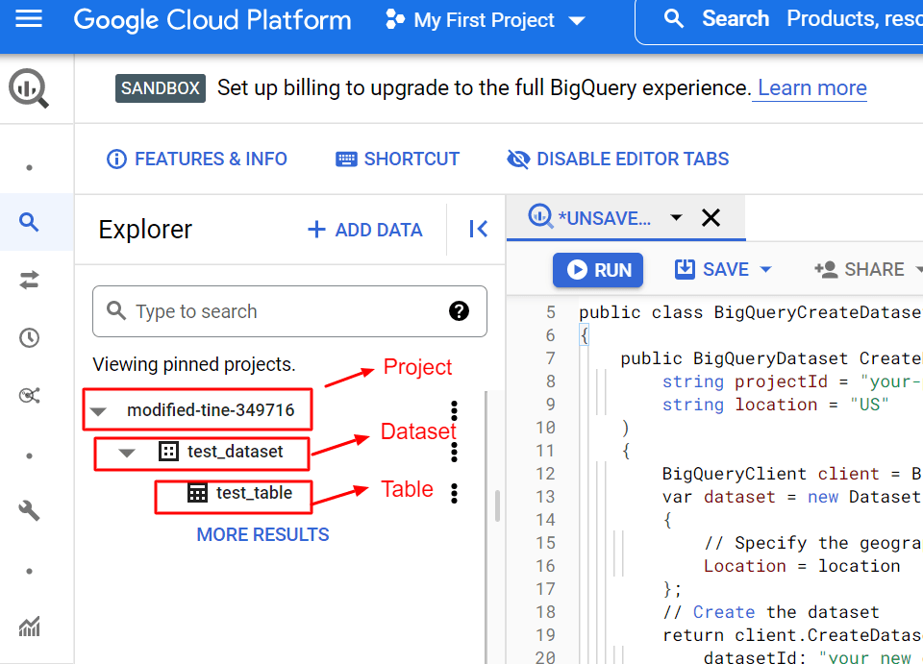
Task: Click the Google Cloud Platform title
Action: (x=212, y=20)
